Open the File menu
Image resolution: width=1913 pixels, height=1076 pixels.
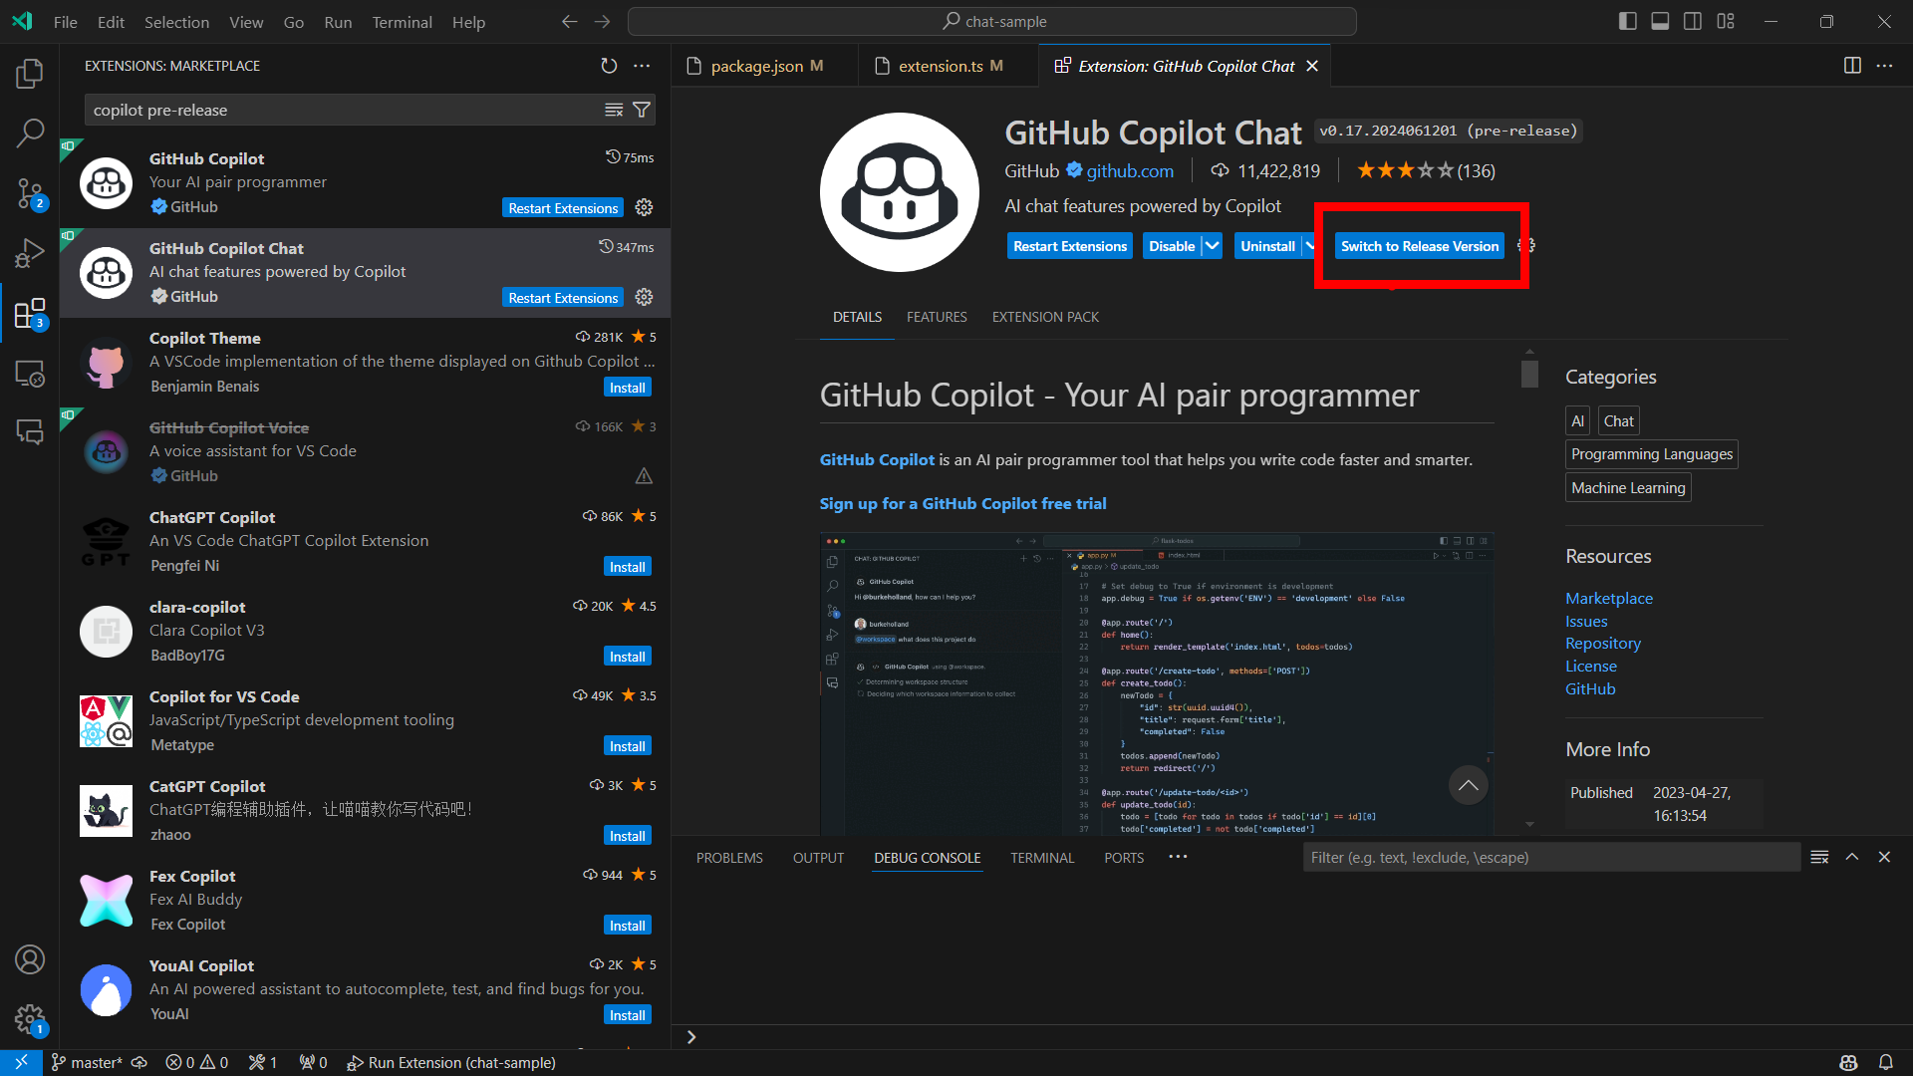(x=65, y=22)
